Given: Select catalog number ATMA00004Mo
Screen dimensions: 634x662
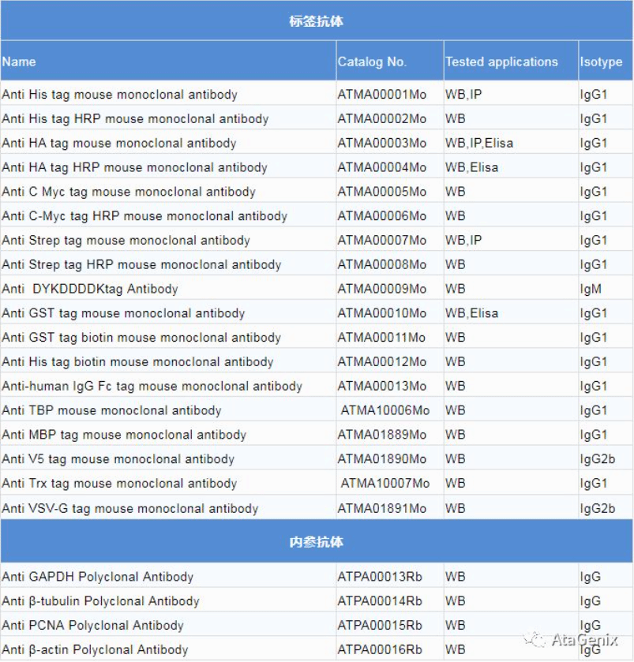Looking at the screenshot, I should 382,167.
